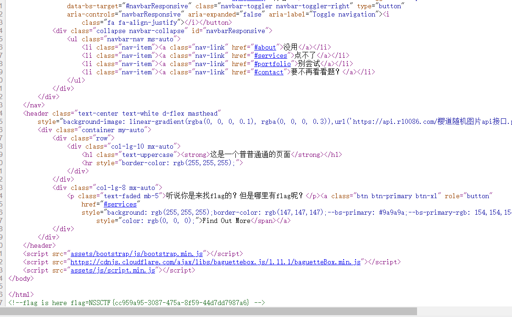This screenshot has height=317, width=512.
Task: Click the flag comment NSSCTF text
Action: (169, 303)
